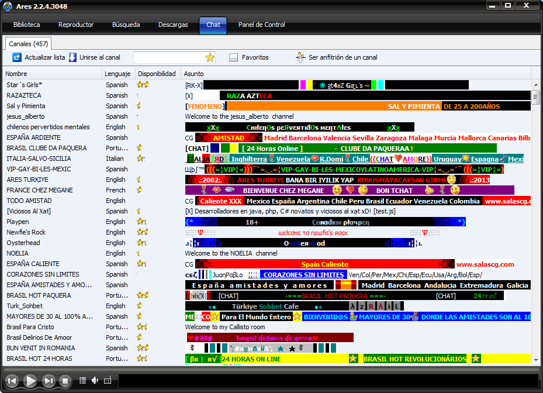The width and height of the screenshot is (543, 393).
Task: Sort channels by Nombre column header
Action: coord(52,74)
